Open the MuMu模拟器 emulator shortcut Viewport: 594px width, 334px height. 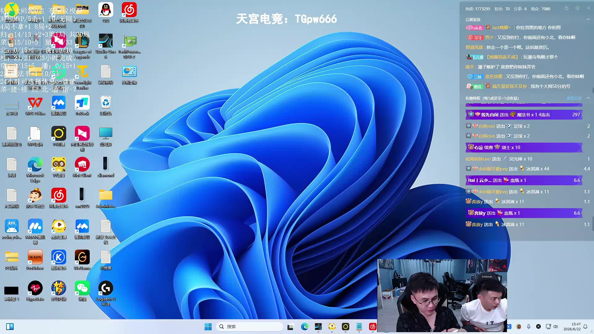coord(35,231)
